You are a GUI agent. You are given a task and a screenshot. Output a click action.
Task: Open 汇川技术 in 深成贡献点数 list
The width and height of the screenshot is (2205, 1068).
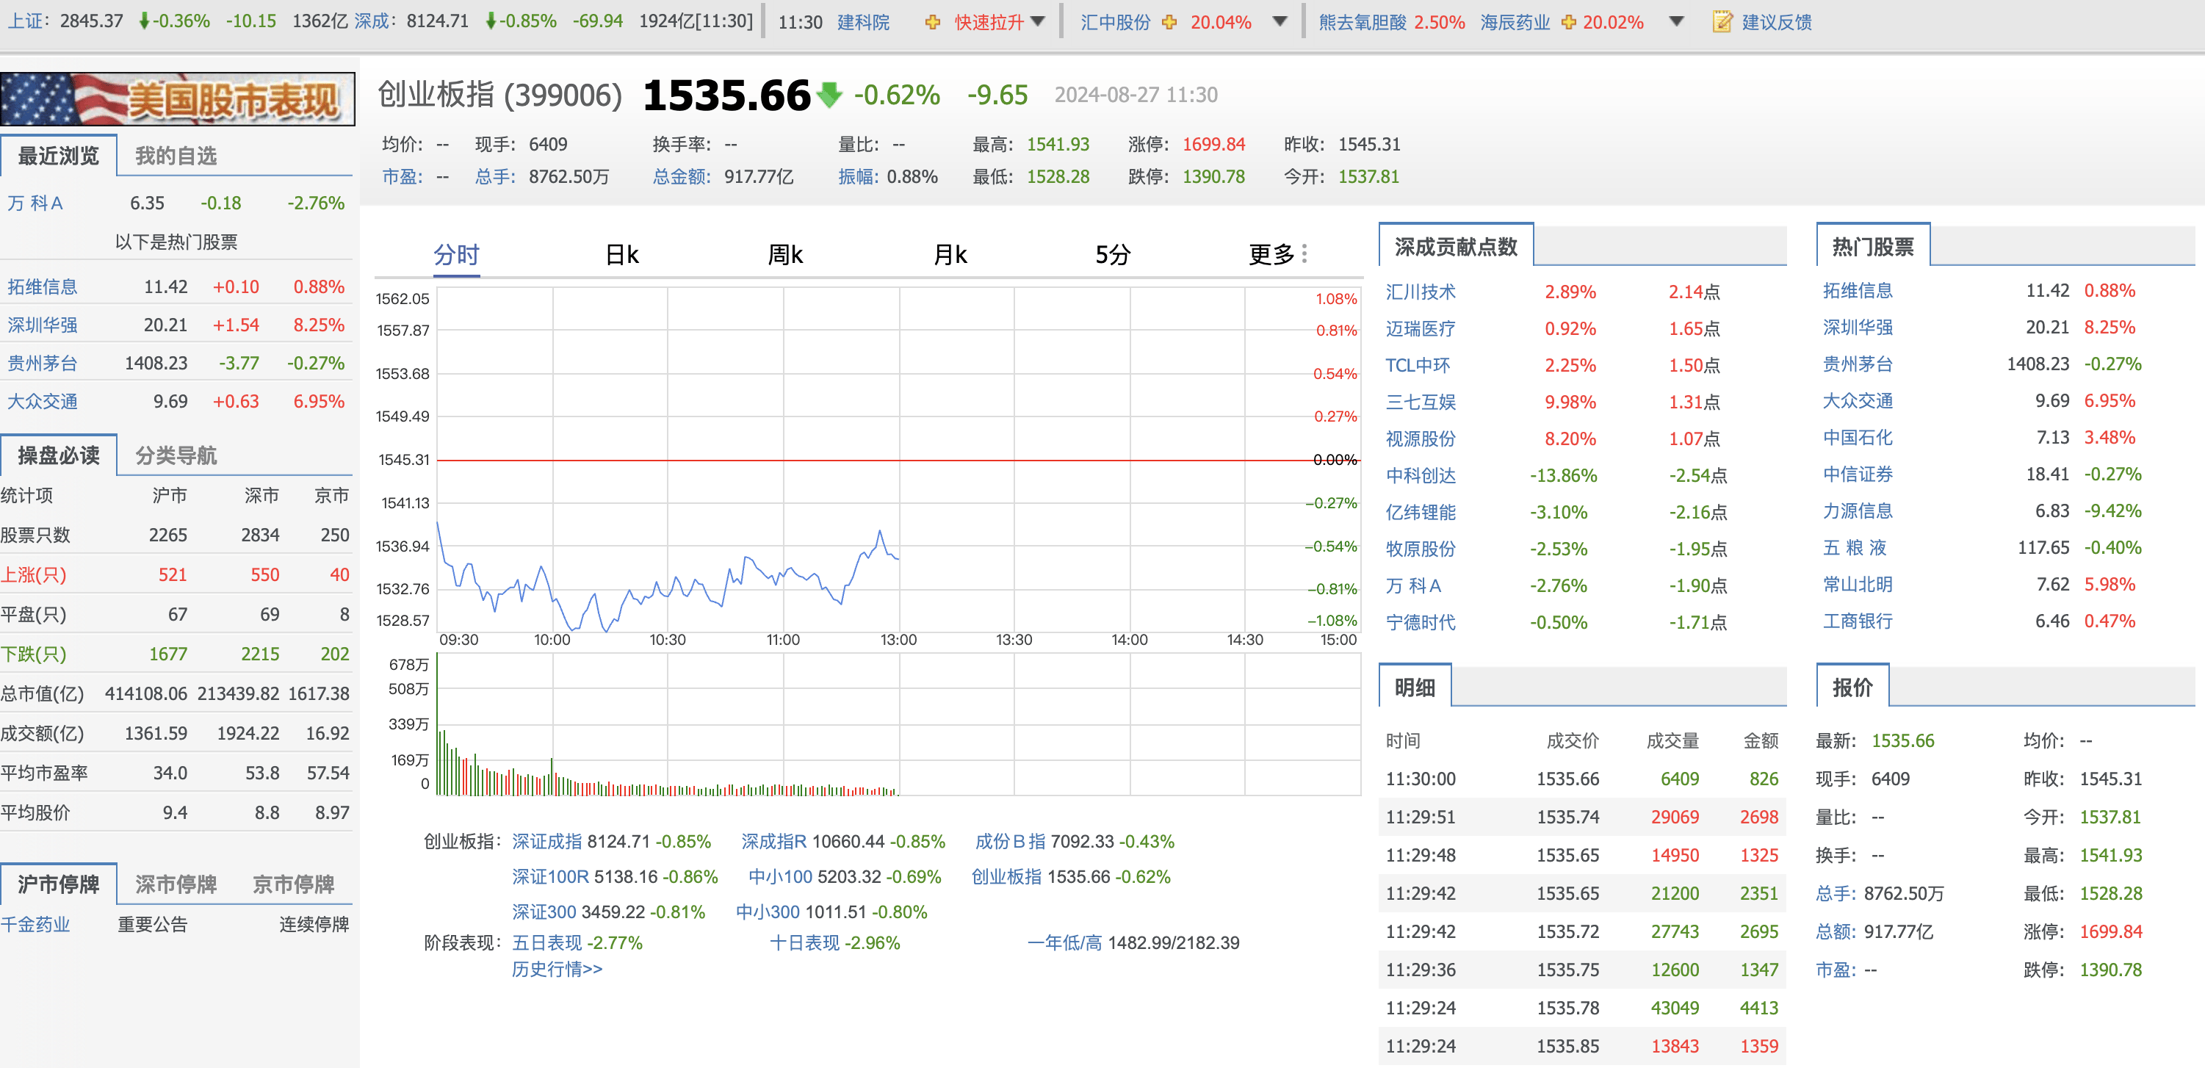[1420, 292]
